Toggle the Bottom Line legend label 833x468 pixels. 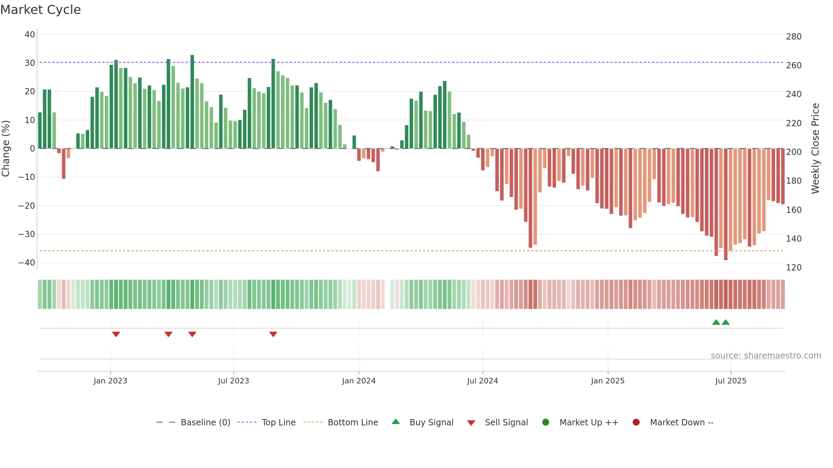pos(353,423)
